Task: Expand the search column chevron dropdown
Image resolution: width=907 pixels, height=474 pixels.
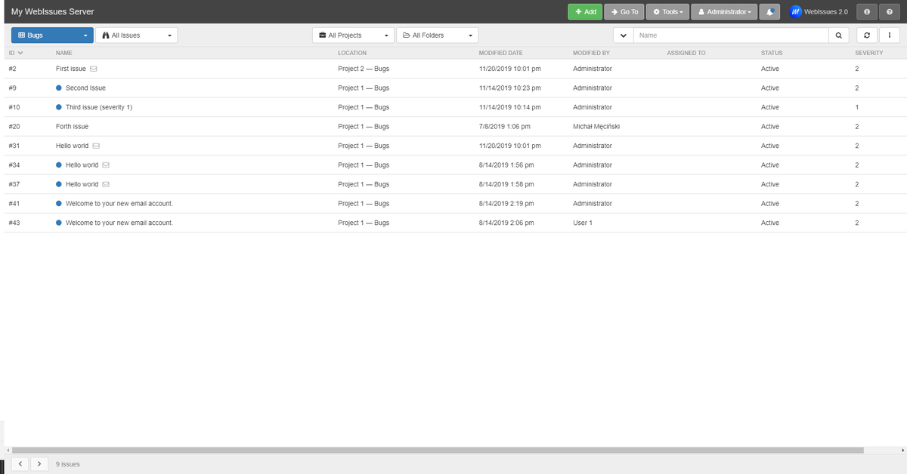Action: [x=623, y=35]
